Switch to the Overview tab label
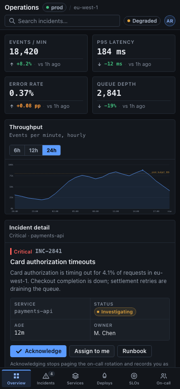Screen dimensions: 180x389 tap(16, 383)
